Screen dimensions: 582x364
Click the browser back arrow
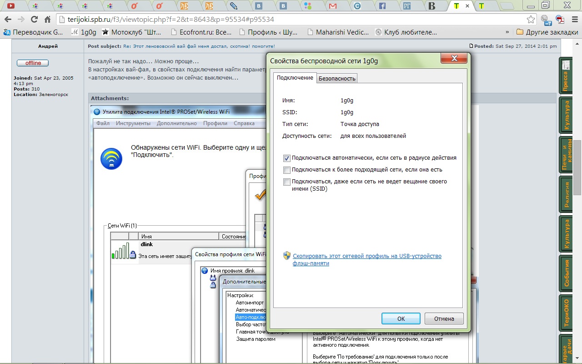click(x=7, y=20)
